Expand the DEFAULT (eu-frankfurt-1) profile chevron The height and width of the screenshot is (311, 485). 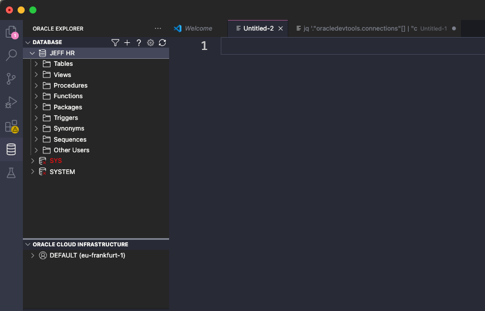[32, 255]
